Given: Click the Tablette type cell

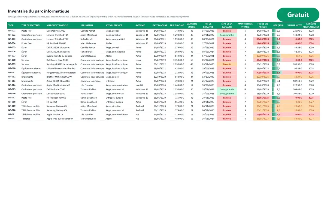Looking at the screenshot, I should [x=26, y=119].
